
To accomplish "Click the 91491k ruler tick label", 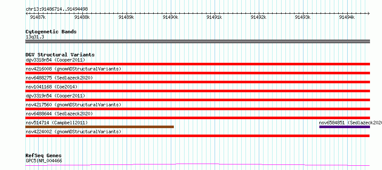I will coord(214,17).
